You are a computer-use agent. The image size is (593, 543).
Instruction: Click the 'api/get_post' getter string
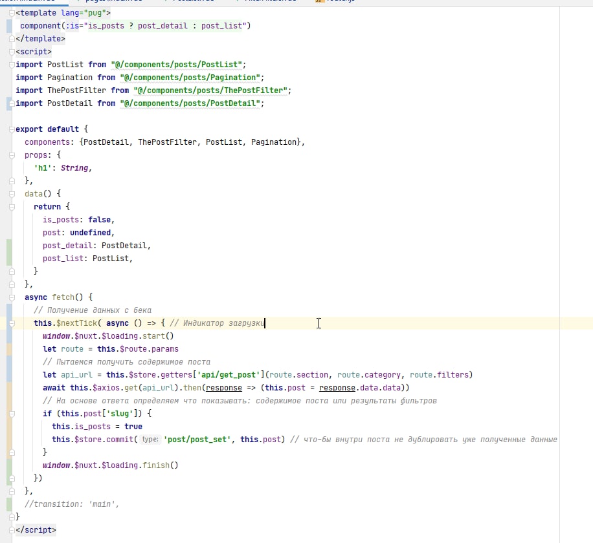pyautogui.click(x=228, y=375)
